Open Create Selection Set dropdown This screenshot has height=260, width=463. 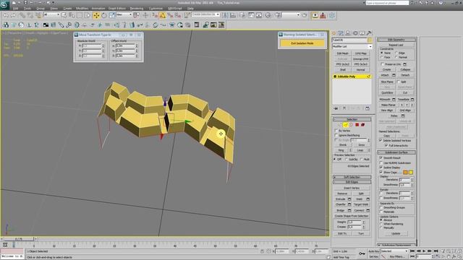click(x=205, y=14)
